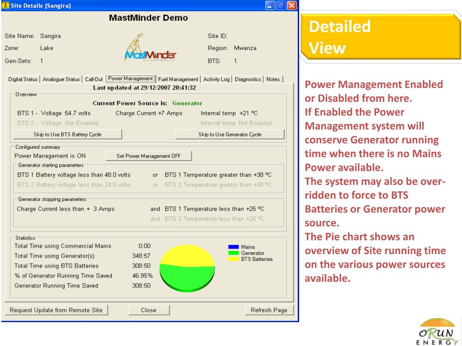Click the green 'Generator' power source text
This screenshot has height=346, width=462.
tap(187, 103)
